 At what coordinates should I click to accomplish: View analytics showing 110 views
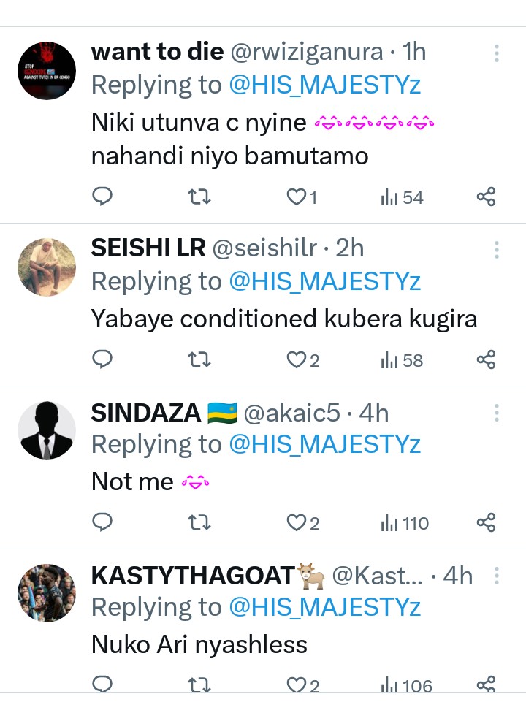coord(405,522)
